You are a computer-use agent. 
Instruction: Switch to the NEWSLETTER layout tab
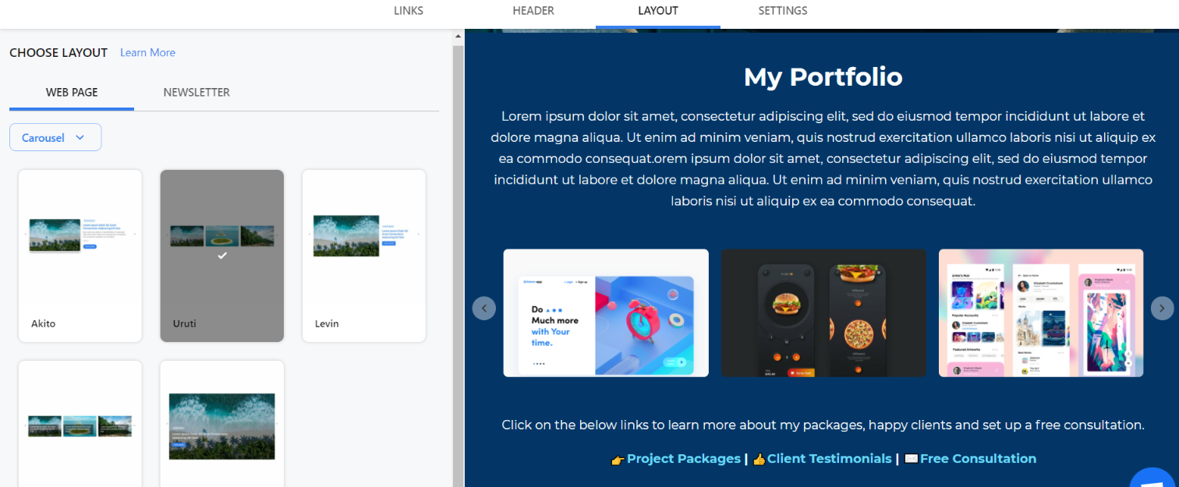(196, 92)
